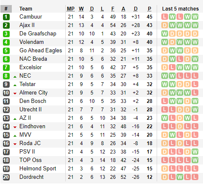Click the green up arrow next to MVV
Image resolution: width=203 pixels, height=186 pixels.
tap(15, 136)
